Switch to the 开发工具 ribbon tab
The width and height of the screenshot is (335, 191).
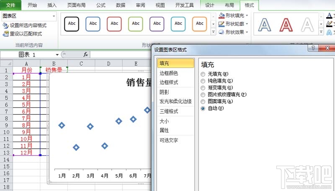pos(185,5)
